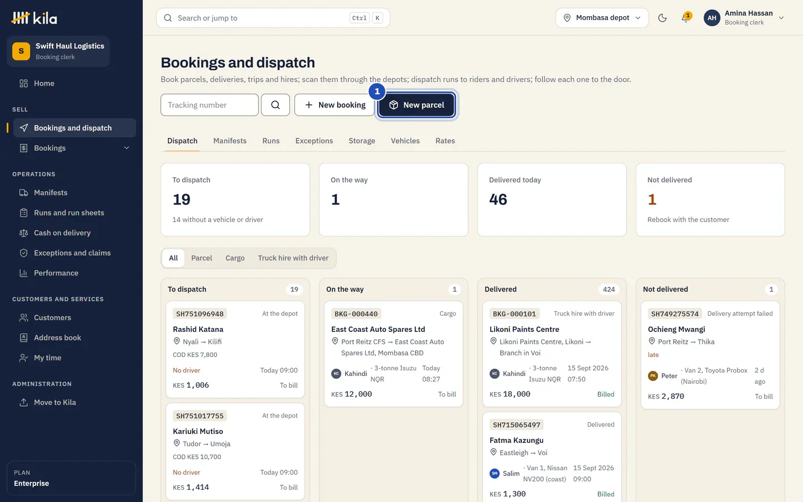Open the To dispatch summary card
Screen dimensions: 803x502
tap(235, 200)
